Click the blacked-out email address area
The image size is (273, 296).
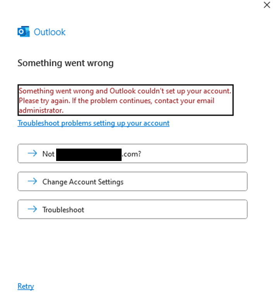coord(89,154)
